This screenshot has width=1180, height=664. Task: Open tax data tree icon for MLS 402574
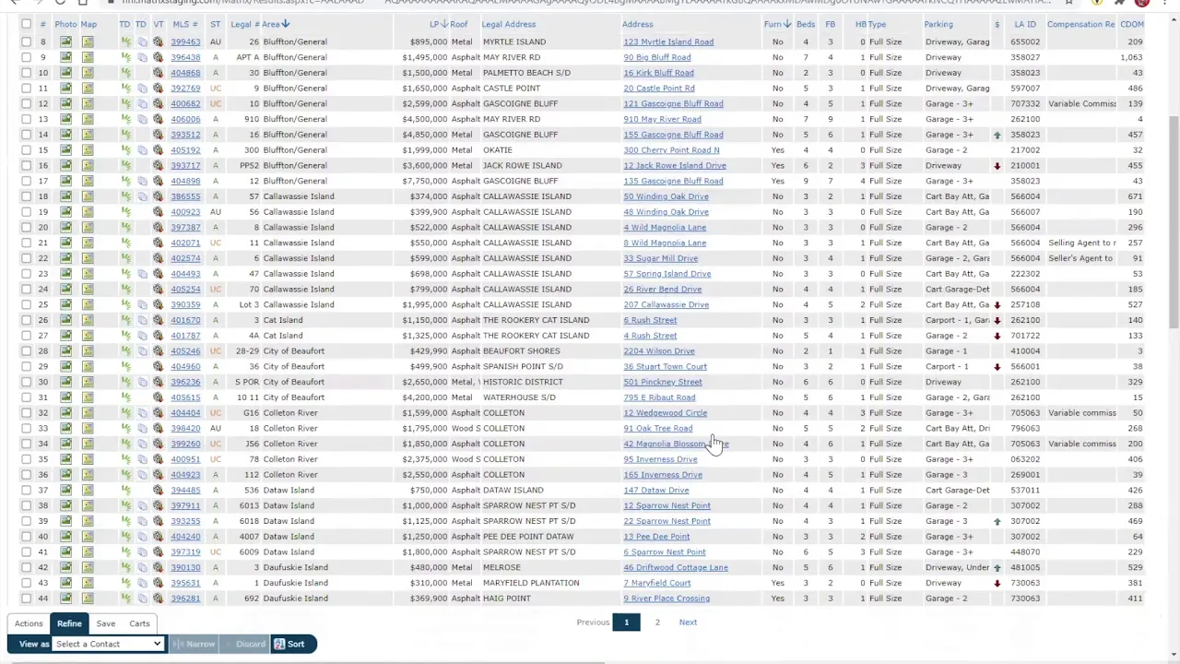pyautogui.click(x=125, y=258)
